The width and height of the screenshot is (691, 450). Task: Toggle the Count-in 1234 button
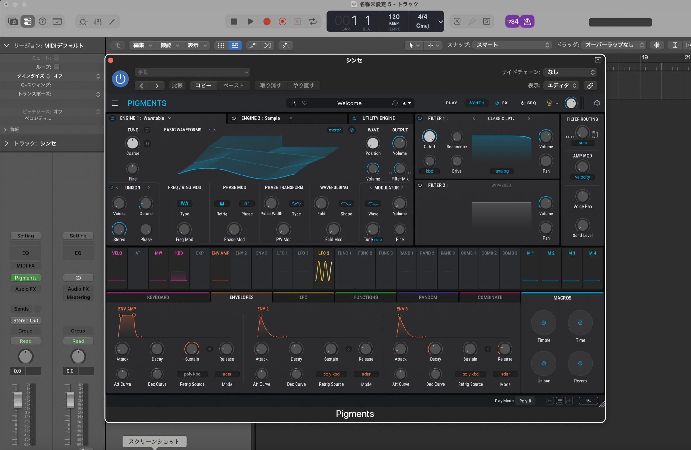click(x=512, y=21)
